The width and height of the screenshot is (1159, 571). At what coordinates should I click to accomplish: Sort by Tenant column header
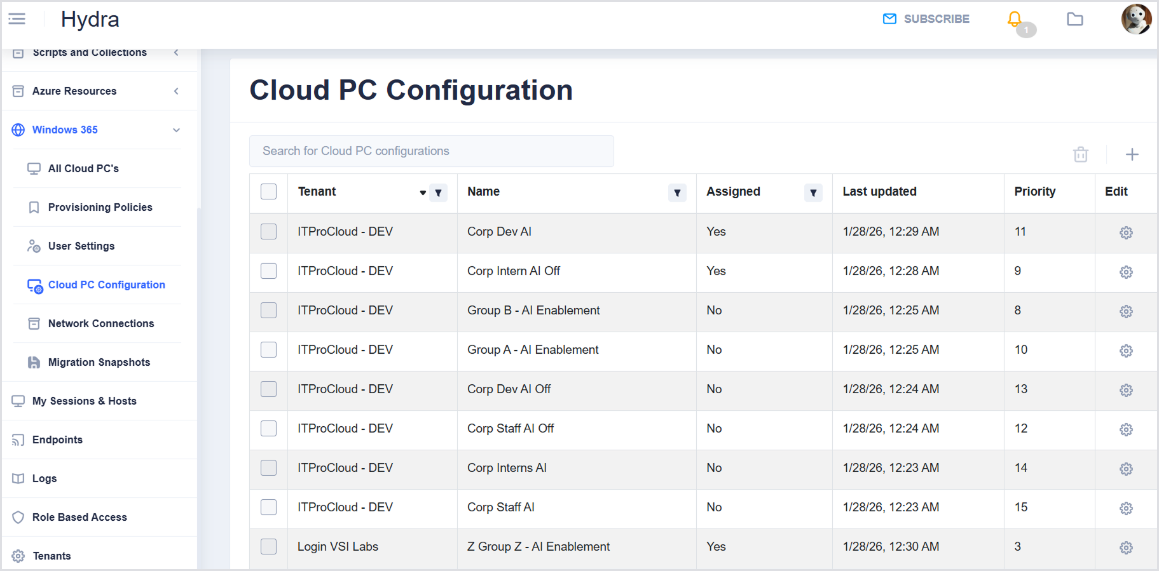tap(317, 192)
